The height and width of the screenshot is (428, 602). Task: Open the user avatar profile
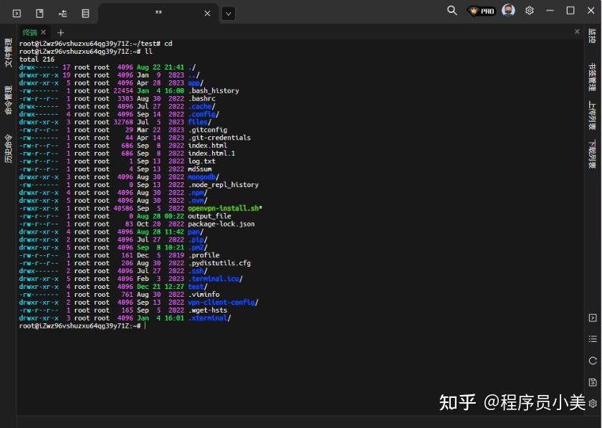[x=508, y=10]
